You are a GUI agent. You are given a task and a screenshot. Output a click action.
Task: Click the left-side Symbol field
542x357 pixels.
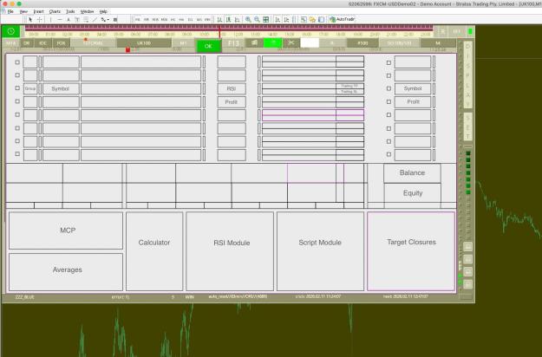point(61,88)
